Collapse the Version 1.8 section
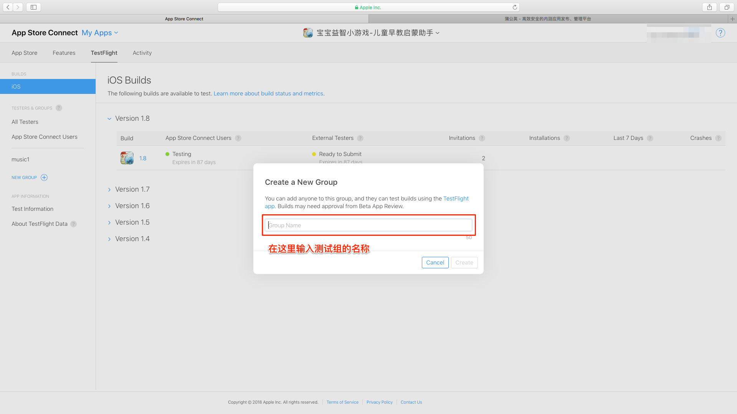 (x=109, y=119)
